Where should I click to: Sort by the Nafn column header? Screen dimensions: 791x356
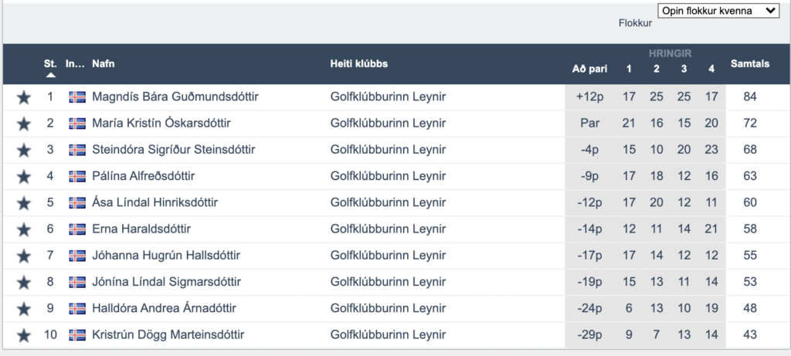point(103,64)
